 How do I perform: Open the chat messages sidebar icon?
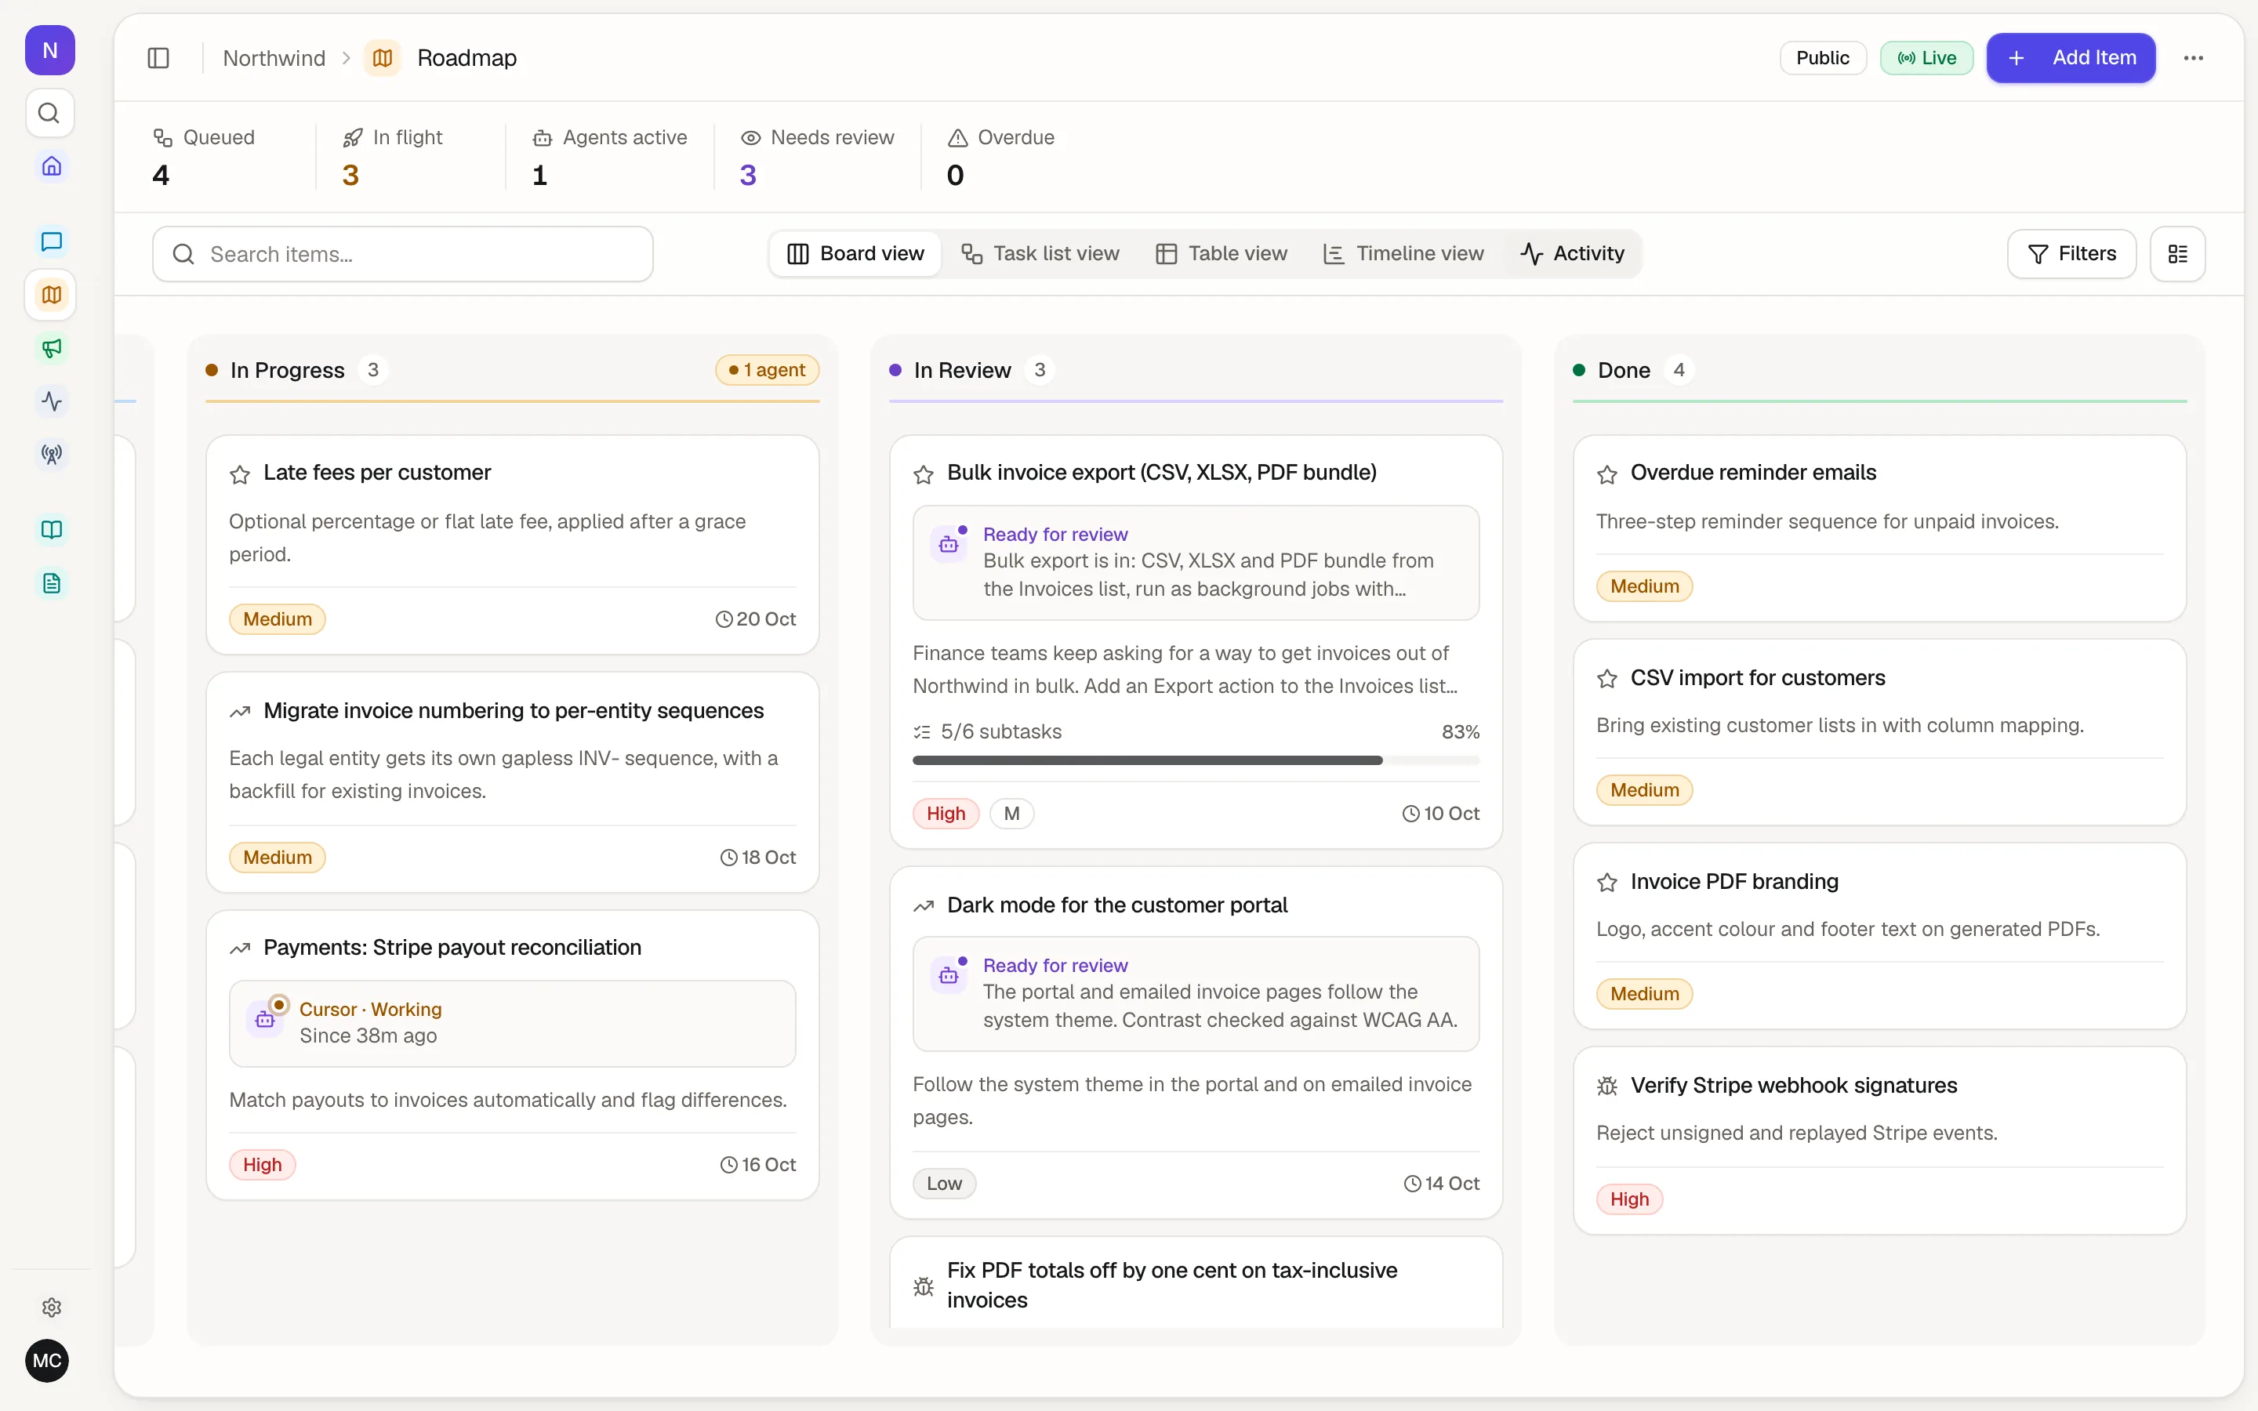tap(51, 241)
